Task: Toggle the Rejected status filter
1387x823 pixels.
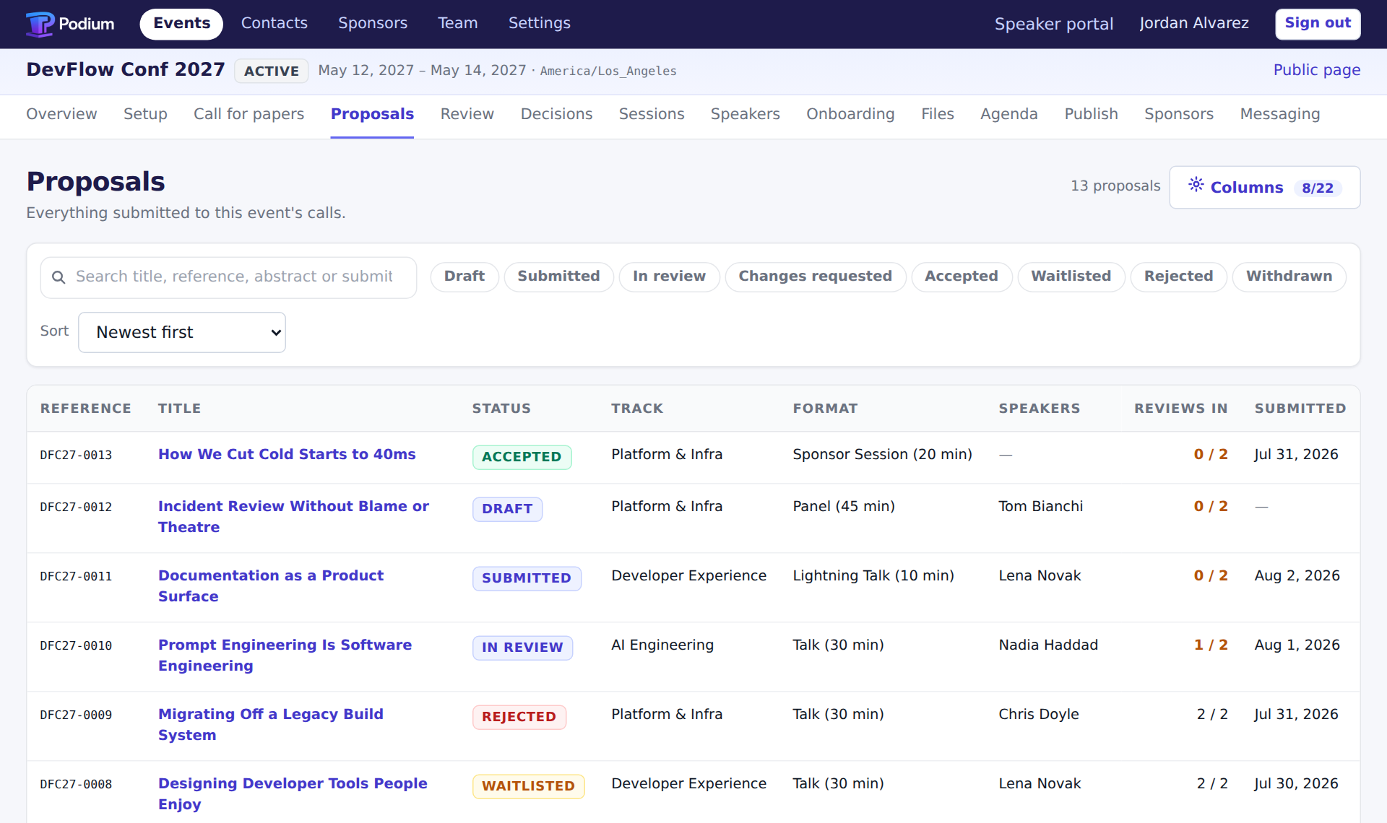Action: click(x=1178, y=276)
